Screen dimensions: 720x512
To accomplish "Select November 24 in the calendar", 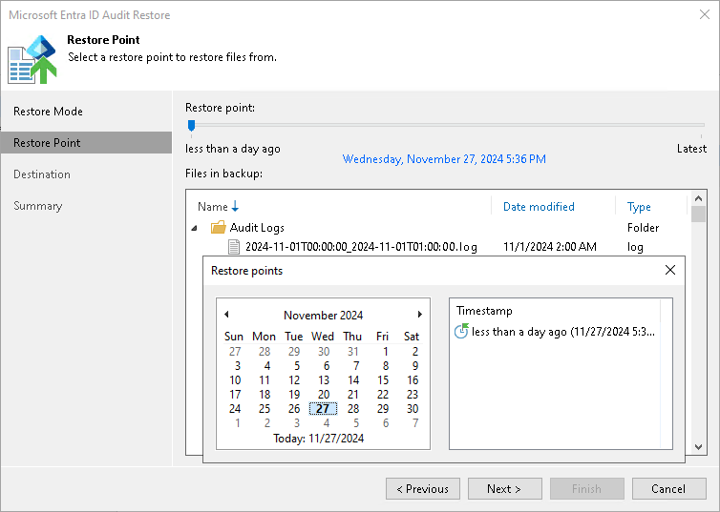I will click(x=235, y=408).
